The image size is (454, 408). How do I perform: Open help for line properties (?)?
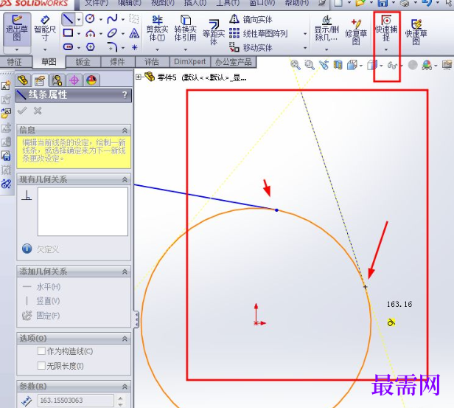point(125,94)
